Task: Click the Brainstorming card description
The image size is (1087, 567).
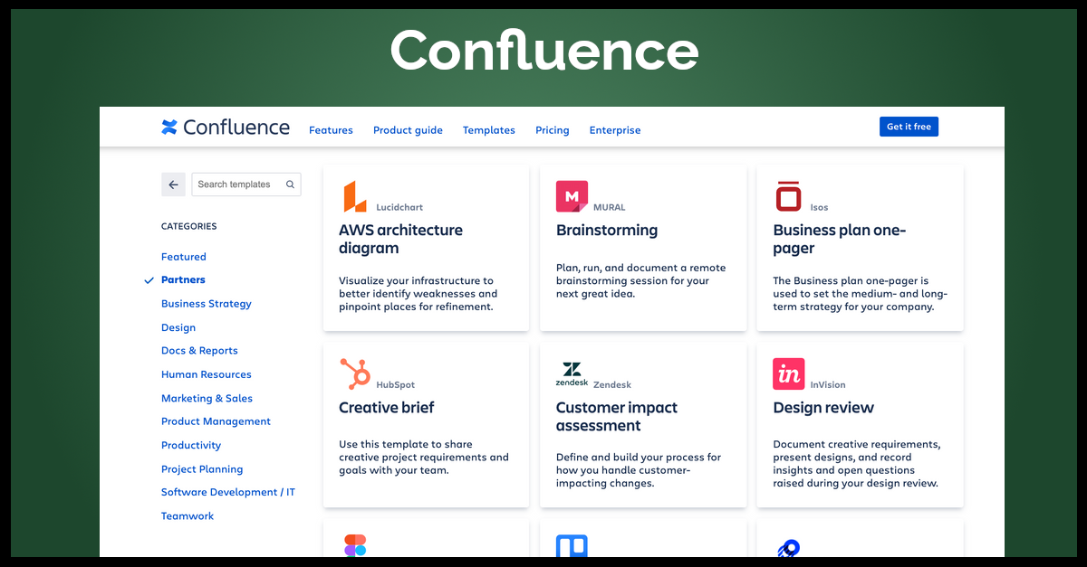Action: [641, 280]
